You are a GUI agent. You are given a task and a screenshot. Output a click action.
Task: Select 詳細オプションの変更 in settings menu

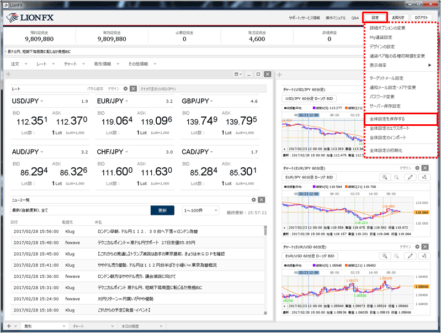387,28
